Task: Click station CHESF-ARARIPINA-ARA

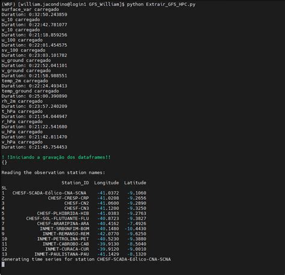Action: 63,224
